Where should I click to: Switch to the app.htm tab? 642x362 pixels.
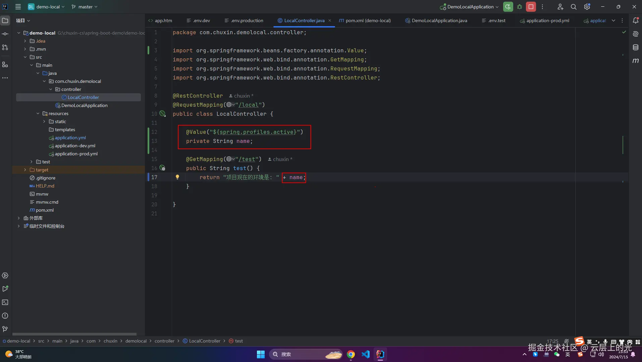click(x=160, y=20)
